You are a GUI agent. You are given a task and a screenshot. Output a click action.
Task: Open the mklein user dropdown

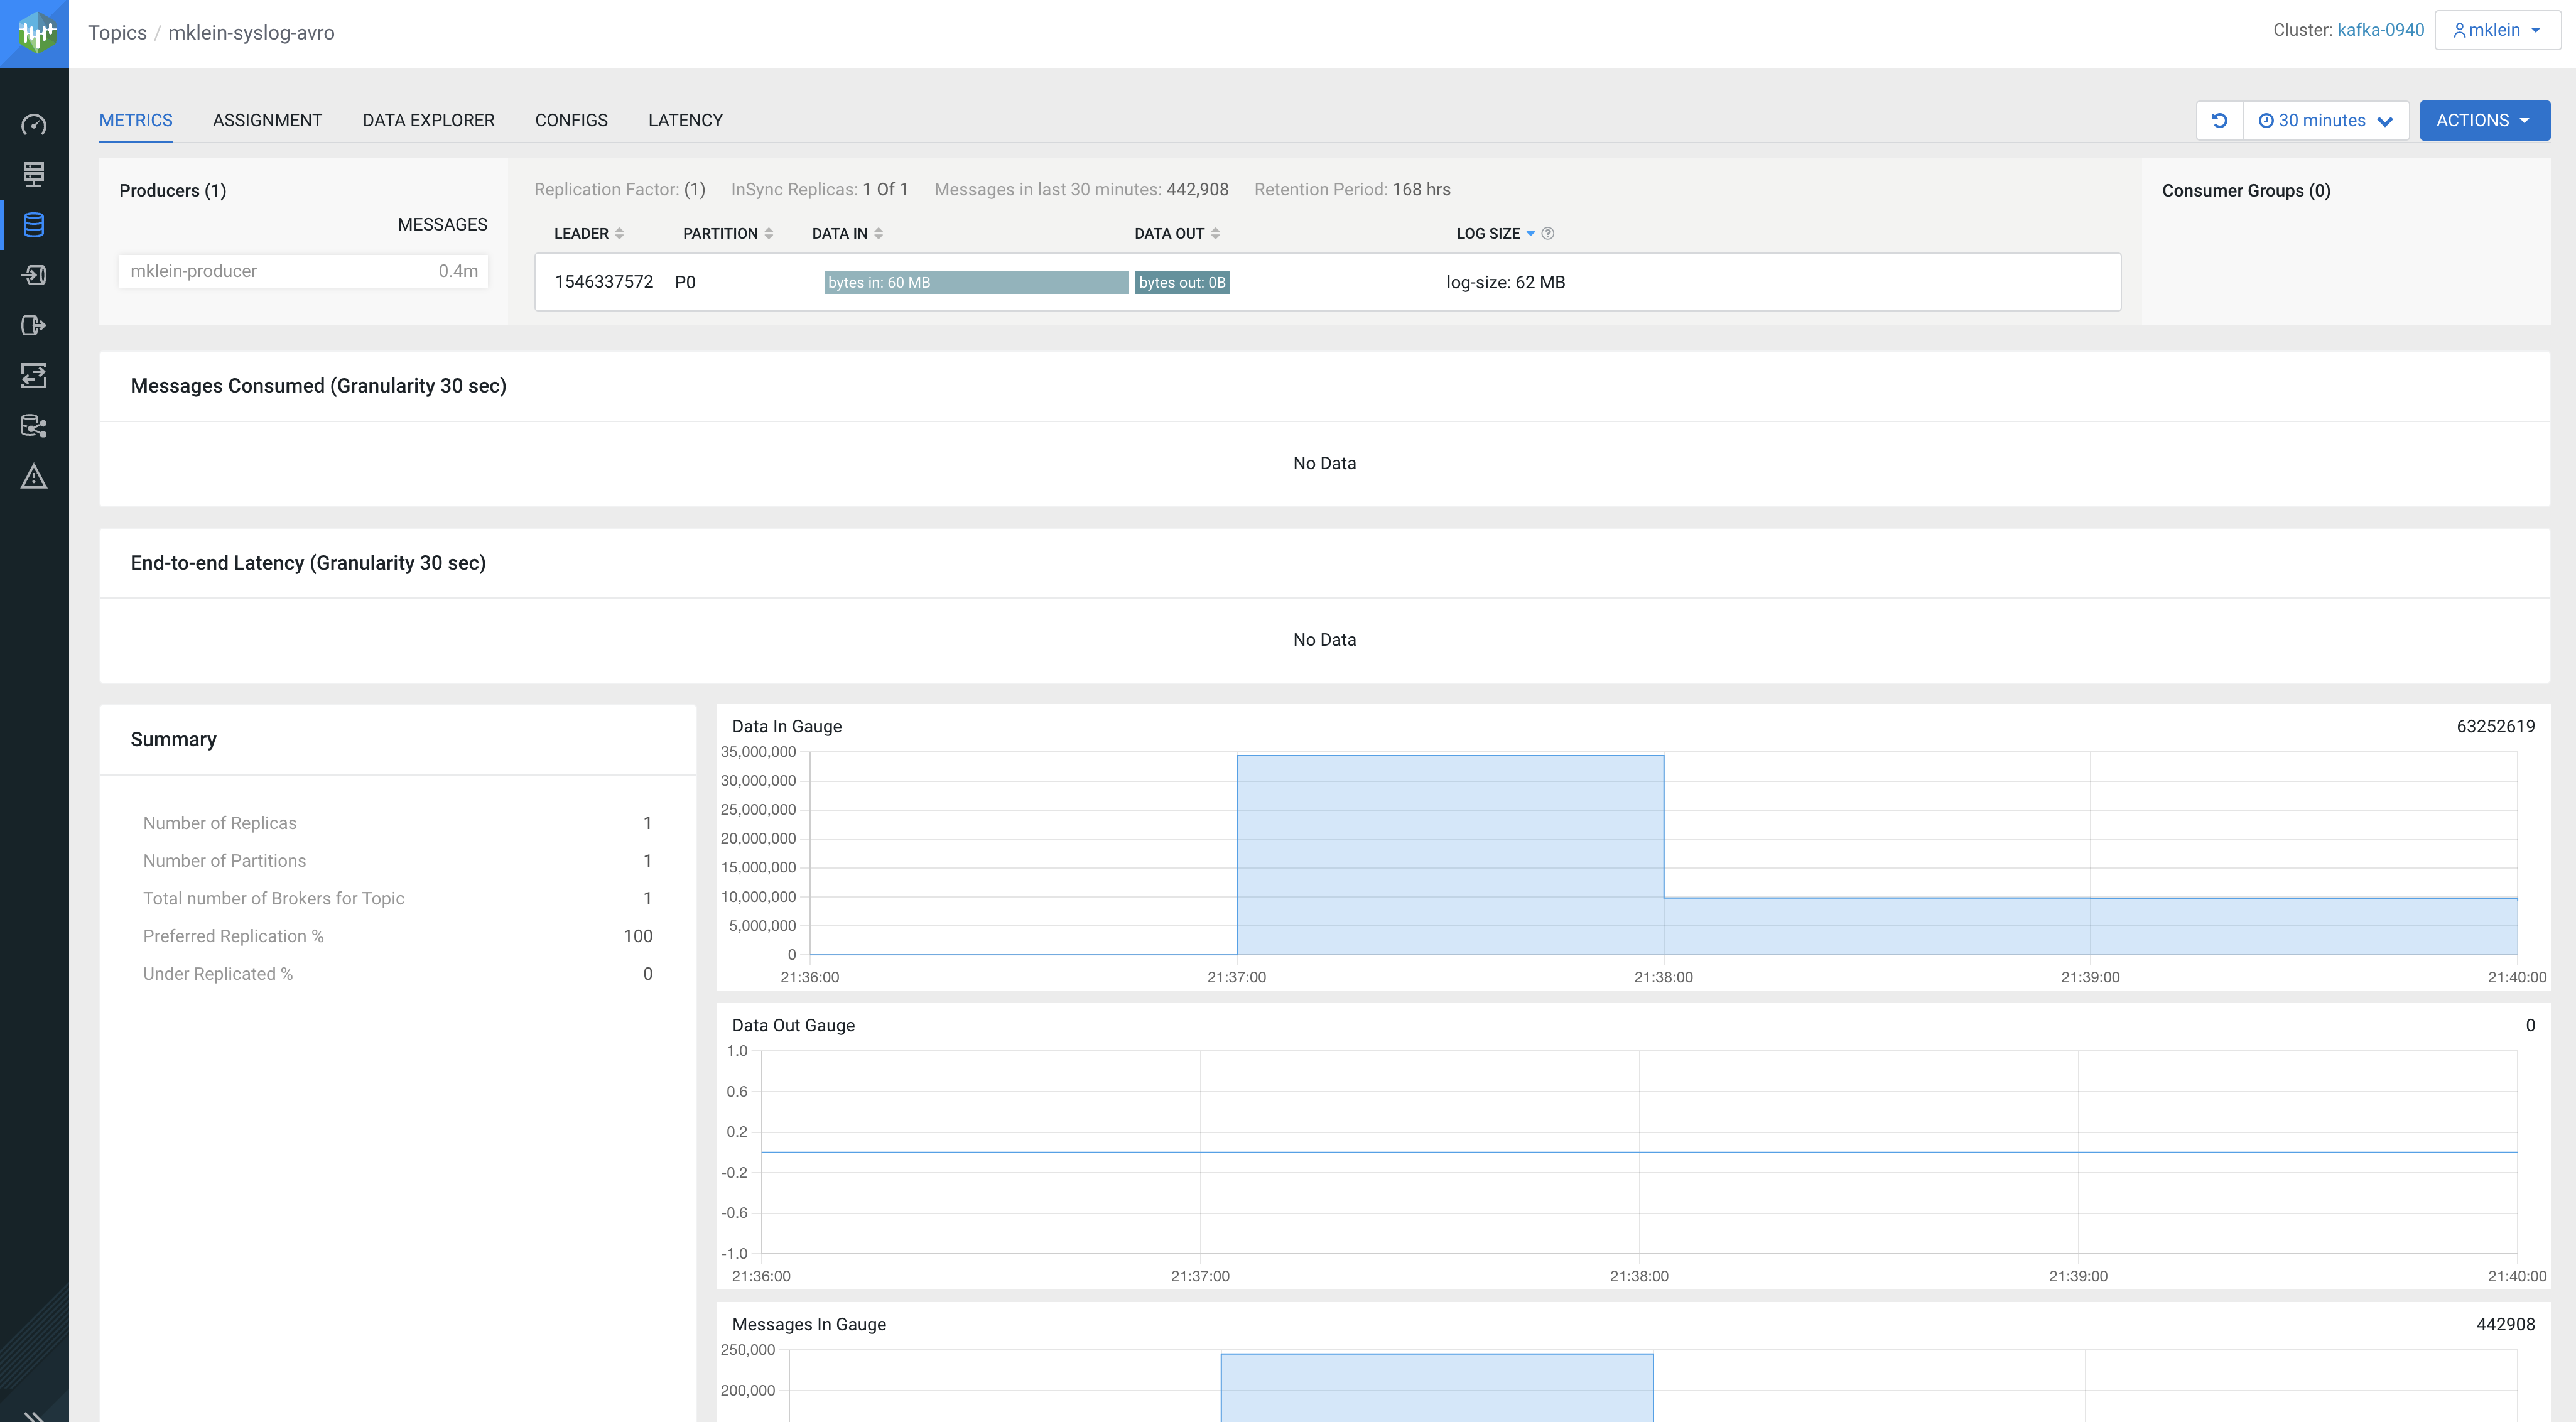[x=2496, y=30]
